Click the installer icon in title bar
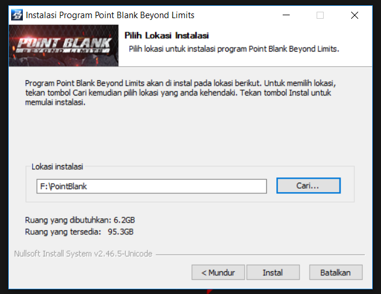The height and width of the screenshot is (294, 381). click(x=17, y=15)
